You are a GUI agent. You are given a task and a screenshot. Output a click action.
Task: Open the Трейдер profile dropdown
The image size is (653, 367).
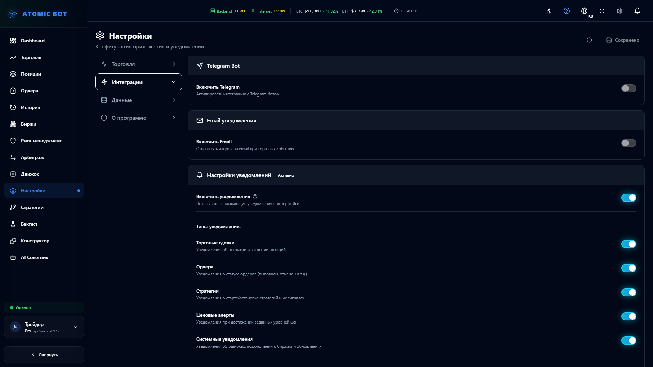click(x=44, y=327)
